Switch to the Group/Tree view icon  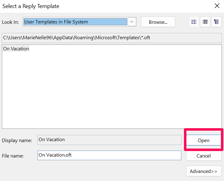tap(216, 22)
